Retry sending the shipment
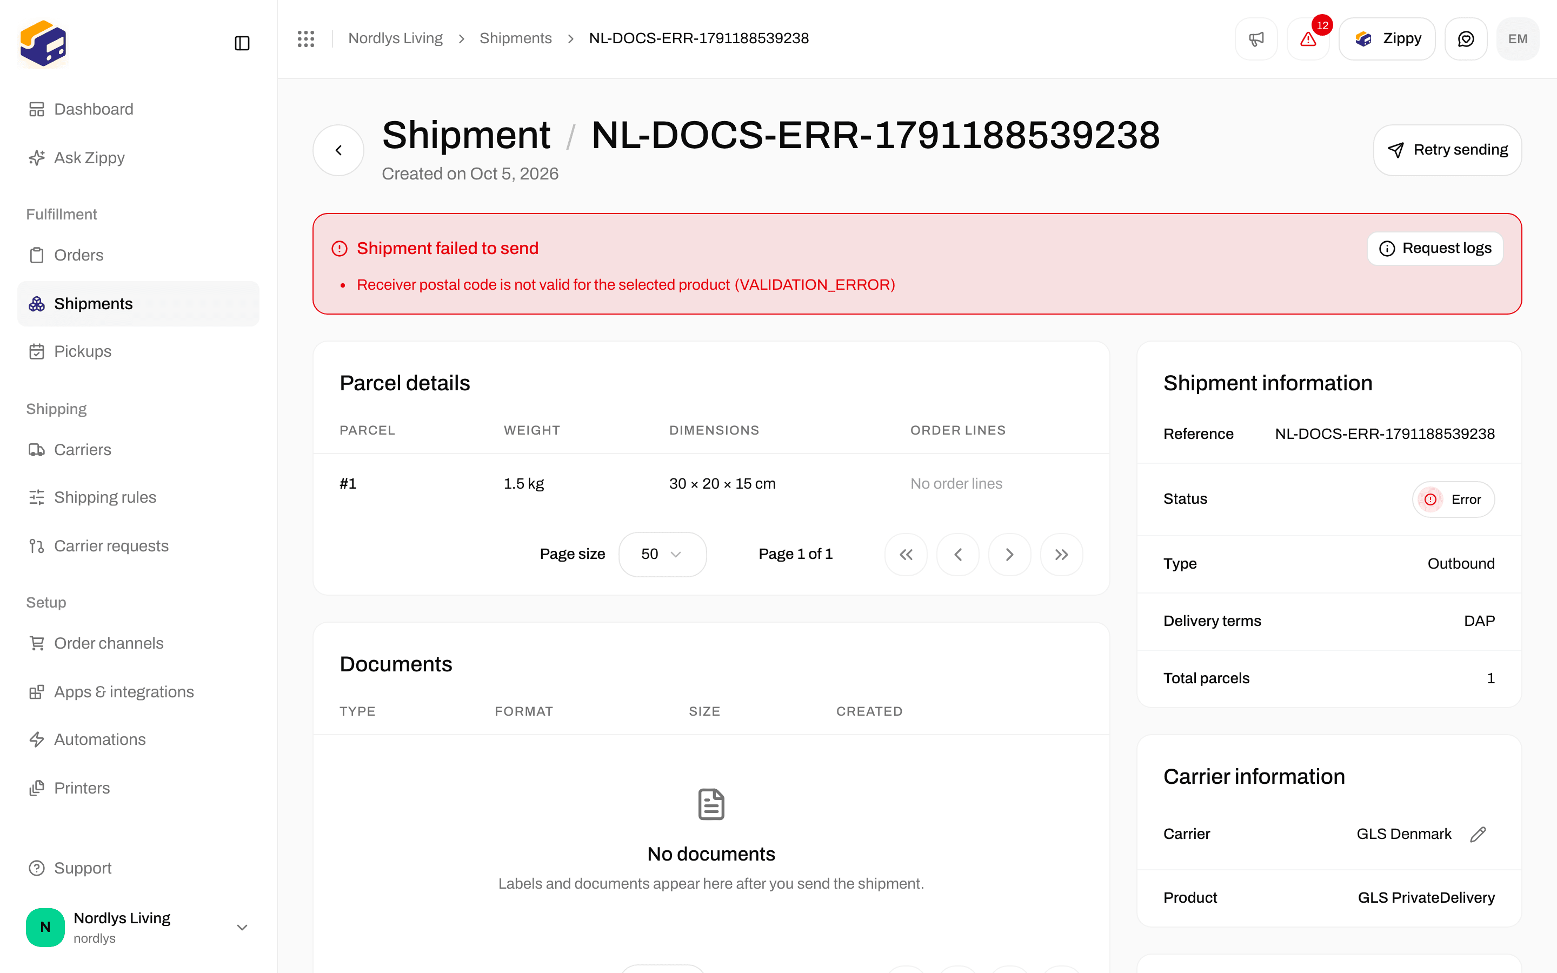The width and height of the screenshot is (1557, 973). click(x=1448, y=150)
